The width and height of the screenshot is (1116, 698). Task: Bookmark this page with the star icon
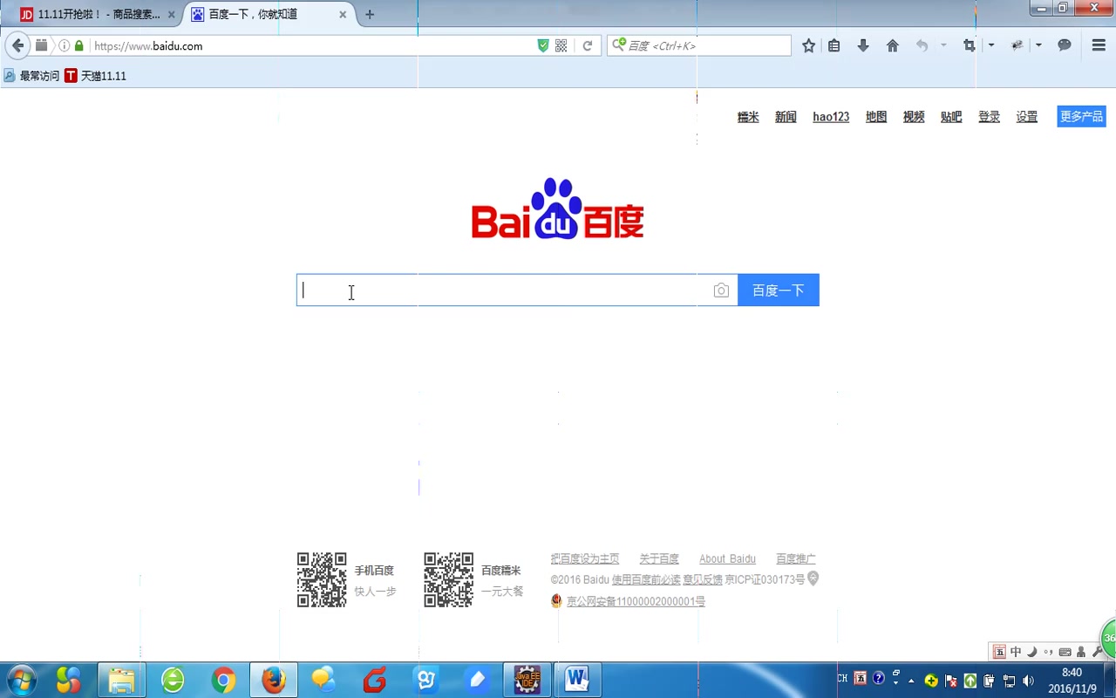809,46
